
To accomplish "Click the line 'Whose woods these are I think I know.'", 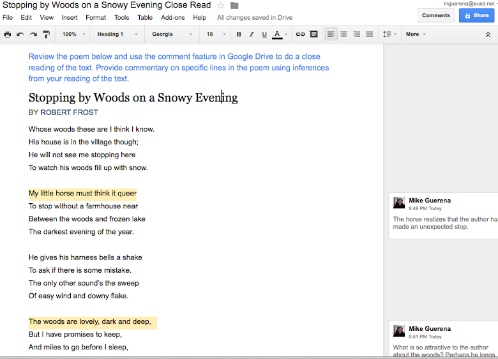I will (91, 129).
